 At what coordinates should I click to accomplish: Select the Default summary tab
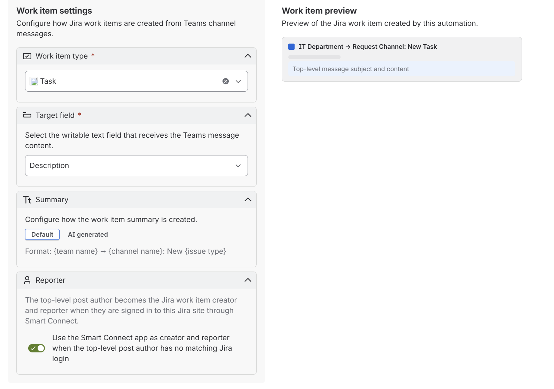pyautogui.click(x=42, y=235)
